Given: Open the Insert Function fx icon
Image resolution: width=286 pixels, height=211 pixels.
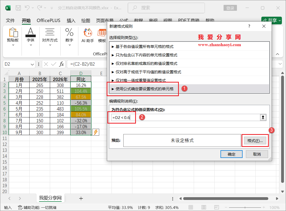Looking at the screenshot, I should tap(61, 64).
